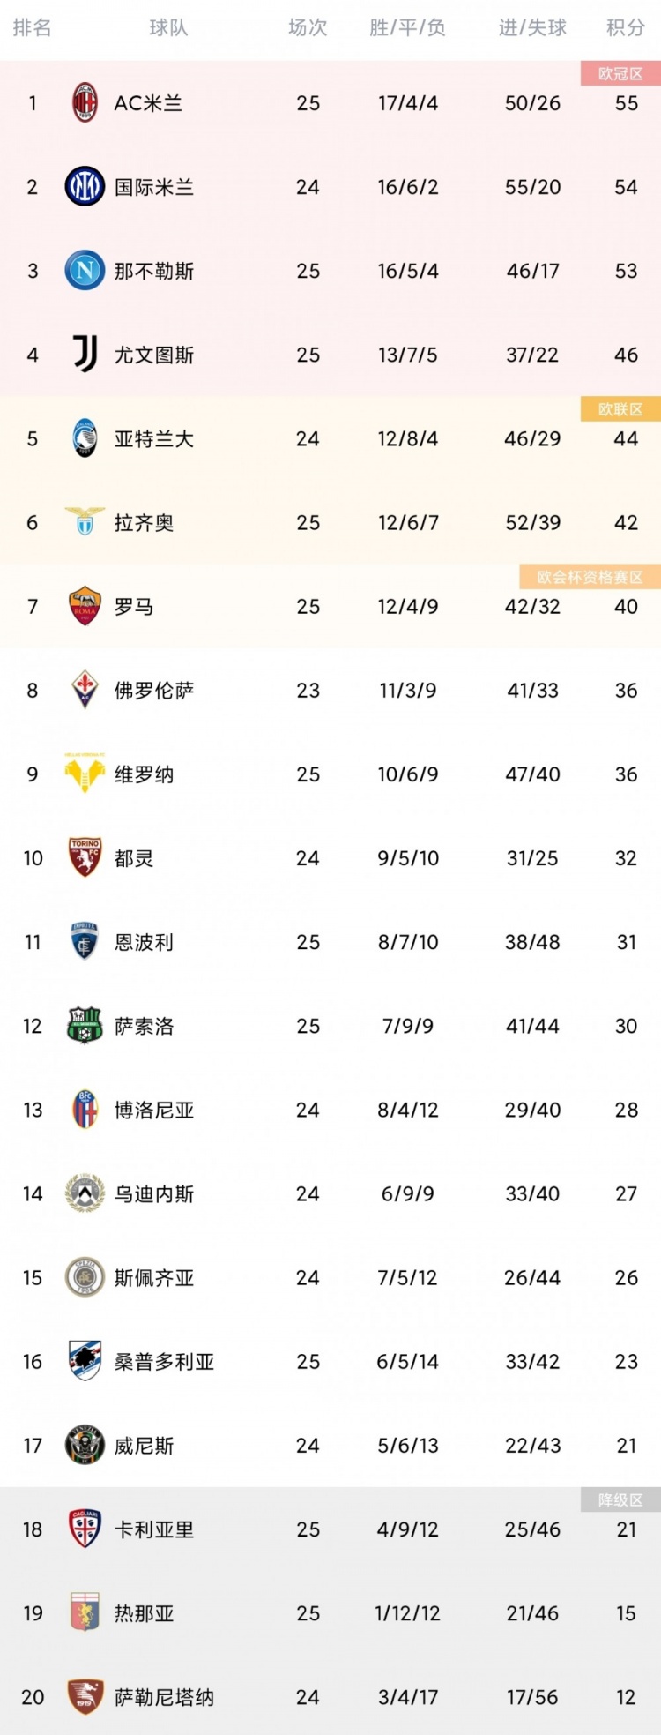The width and height of the screenshot is (661, 1735).
Task: Select the Napoli blue N badge
Action: tap(85, 271)
